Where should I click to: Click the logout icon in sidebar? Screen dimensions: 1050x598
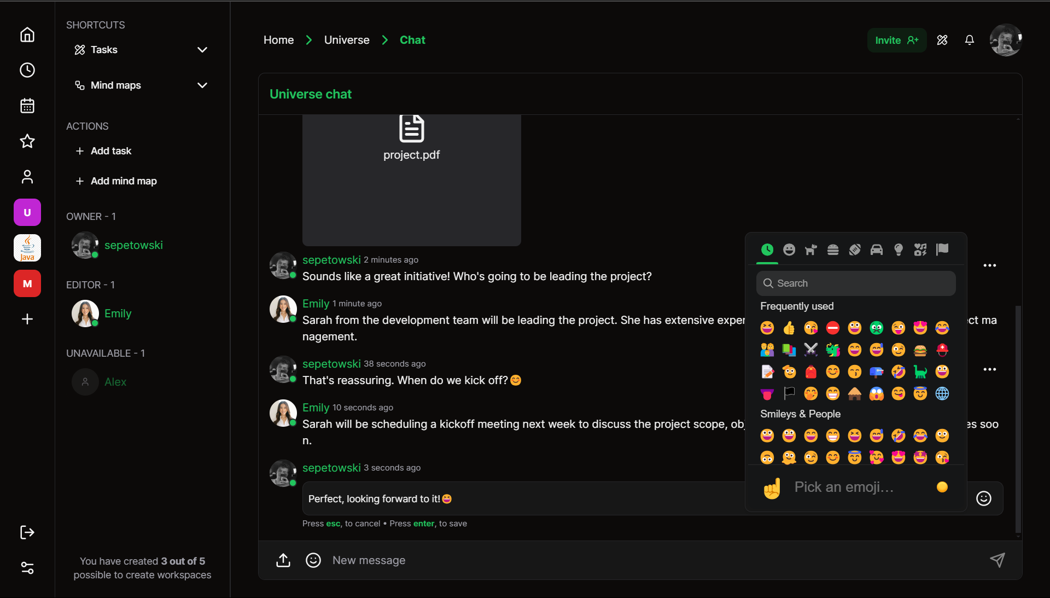(x=27, y=532)
